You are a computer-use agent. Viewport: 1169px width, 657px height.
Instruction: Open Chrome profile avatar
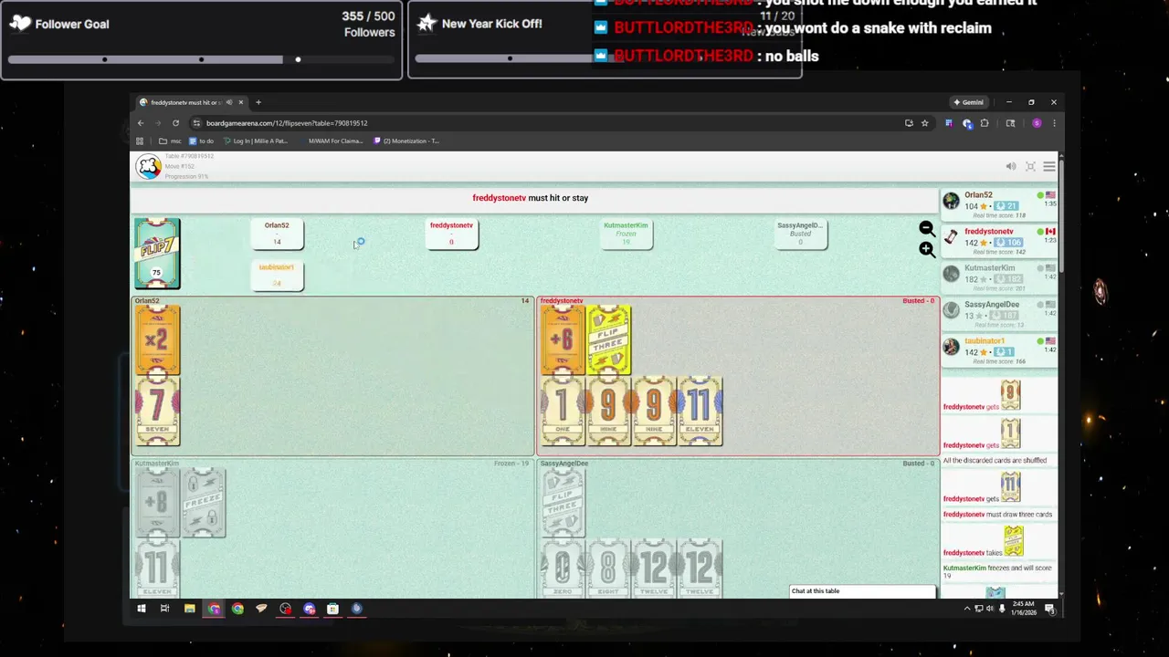[1037, 123]
